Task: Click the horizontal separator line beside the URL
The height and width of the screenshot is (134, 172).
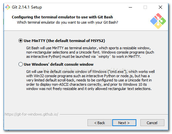Action: pyautogui.click(x=114, y=115)
